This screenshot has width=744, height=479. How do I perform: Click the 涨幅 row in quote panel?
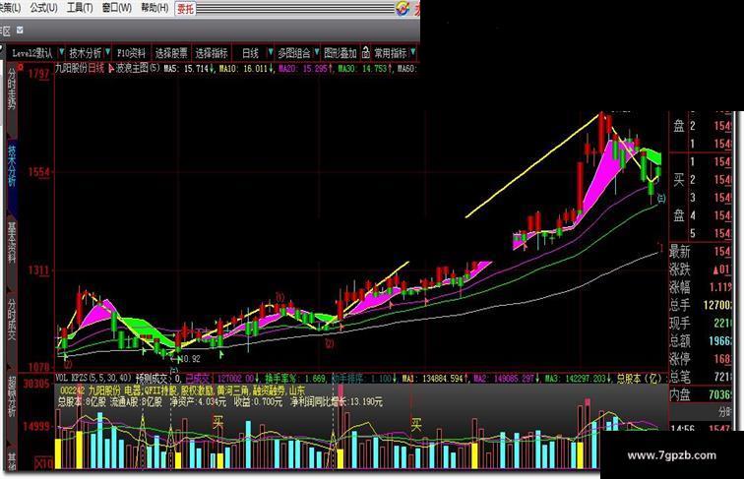701,287
